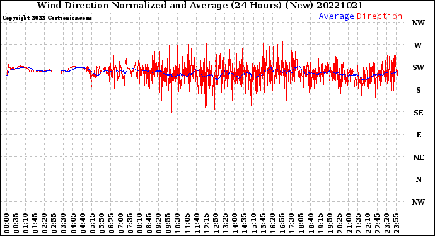The image size is (435, 236).
Task: Click the 02:55 time axis label
Action: point(54,223)
